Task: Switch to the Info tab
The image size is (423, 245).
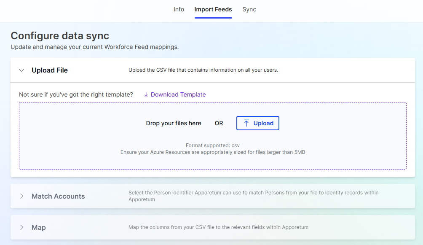Action: pyautogui.click(x=179, y=9)
